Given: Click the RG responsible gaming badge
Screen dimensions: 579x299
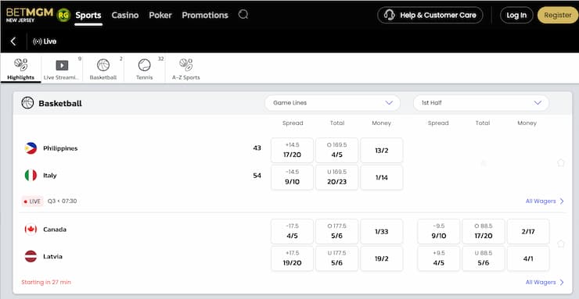Looking at the screenshot, I should (63, 15).
